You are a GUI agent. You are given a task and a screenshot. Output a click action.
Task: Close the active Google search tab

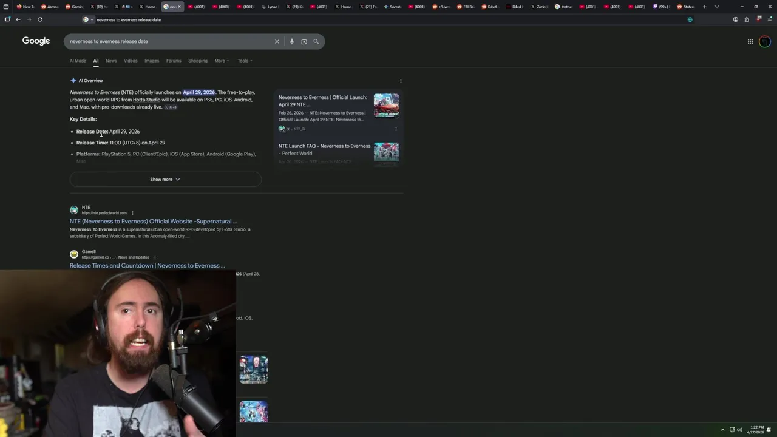point(179,7)
